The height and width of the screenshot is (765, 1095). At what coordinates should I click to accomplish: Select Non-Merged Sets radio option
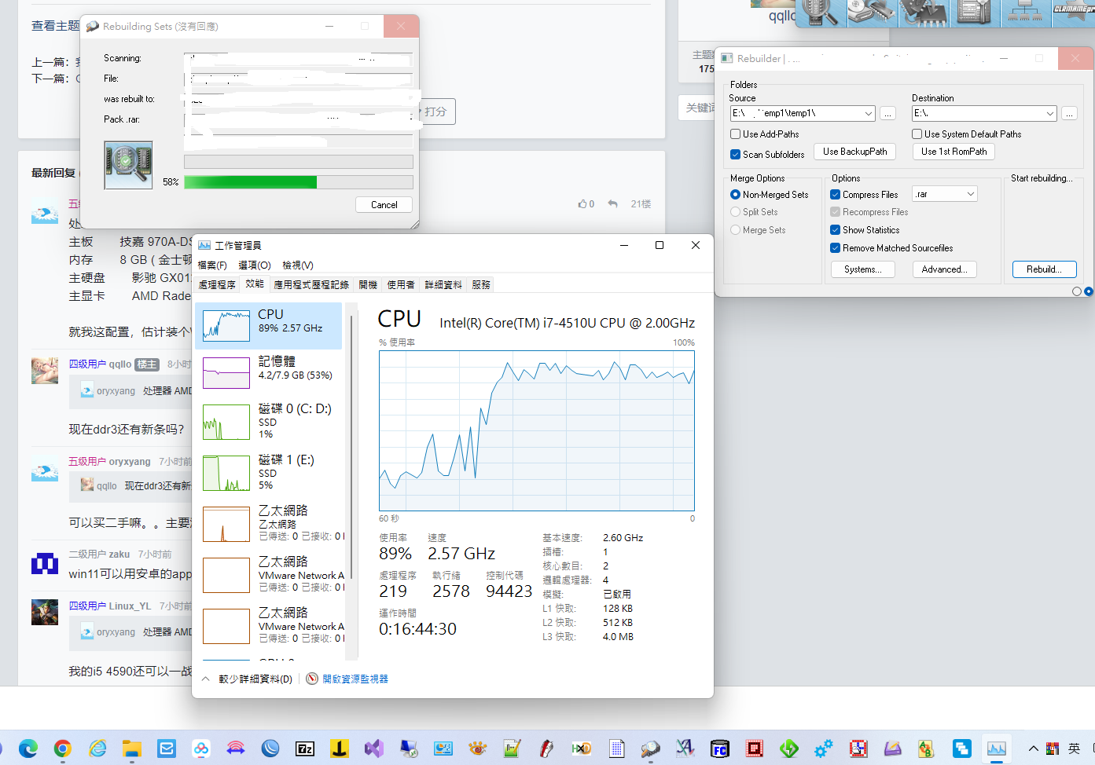coord(770,195)
